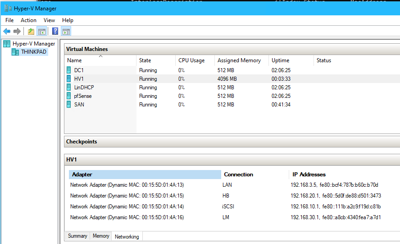The height and width of the screenshot is (244, 400).
Task: Click the Hyper-V Manager title bar icon
Action: point(8,8)
